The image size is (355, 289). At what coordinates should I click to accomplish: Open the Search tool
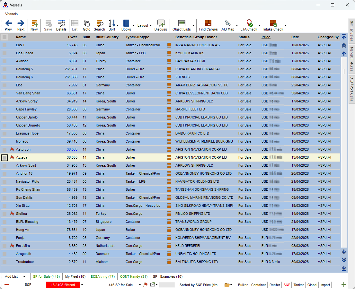(99, 25)
